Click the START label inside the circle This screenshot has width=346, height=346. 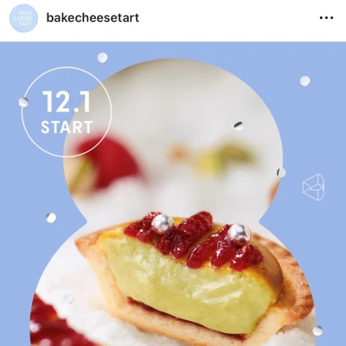(x=67, y=127)
